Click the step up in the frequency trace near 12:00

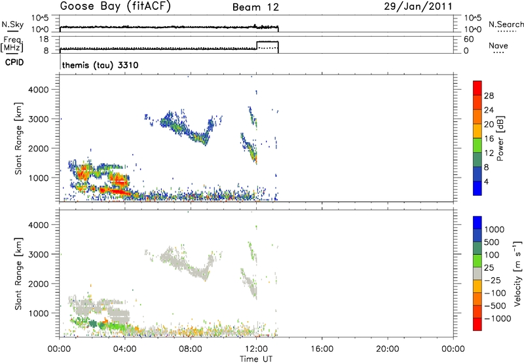coord(257,45)
